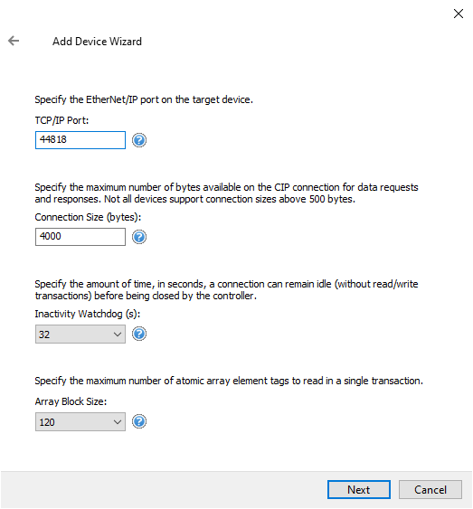The image size is (473, 509).
Task: Click the "Array Block Size:" label
Action: point(71,401)
